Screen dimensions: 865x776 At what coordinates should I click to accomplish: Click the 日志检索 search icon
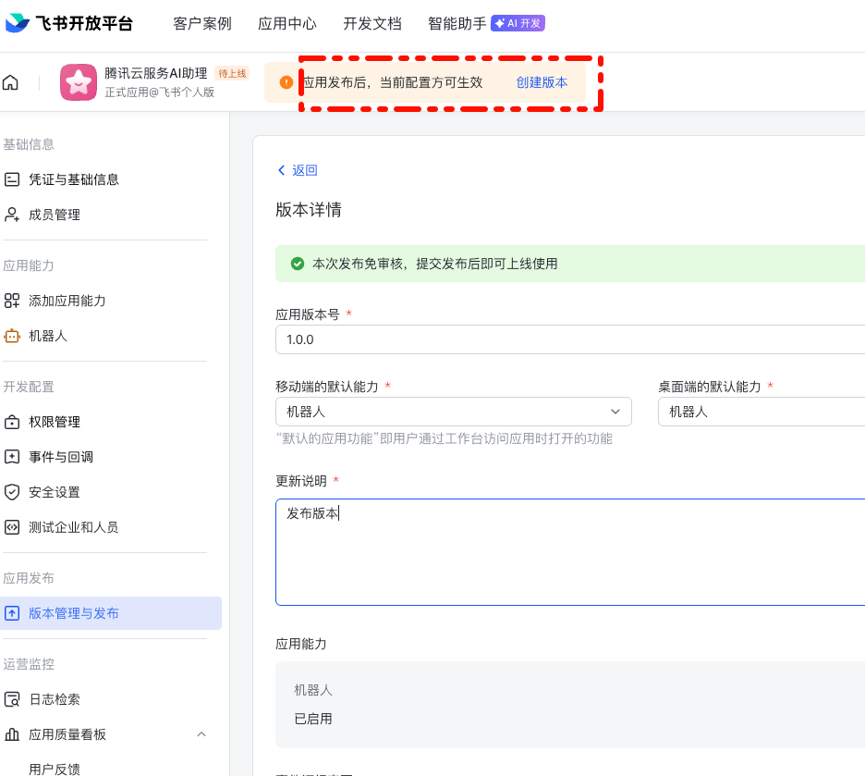coord(12,699)
